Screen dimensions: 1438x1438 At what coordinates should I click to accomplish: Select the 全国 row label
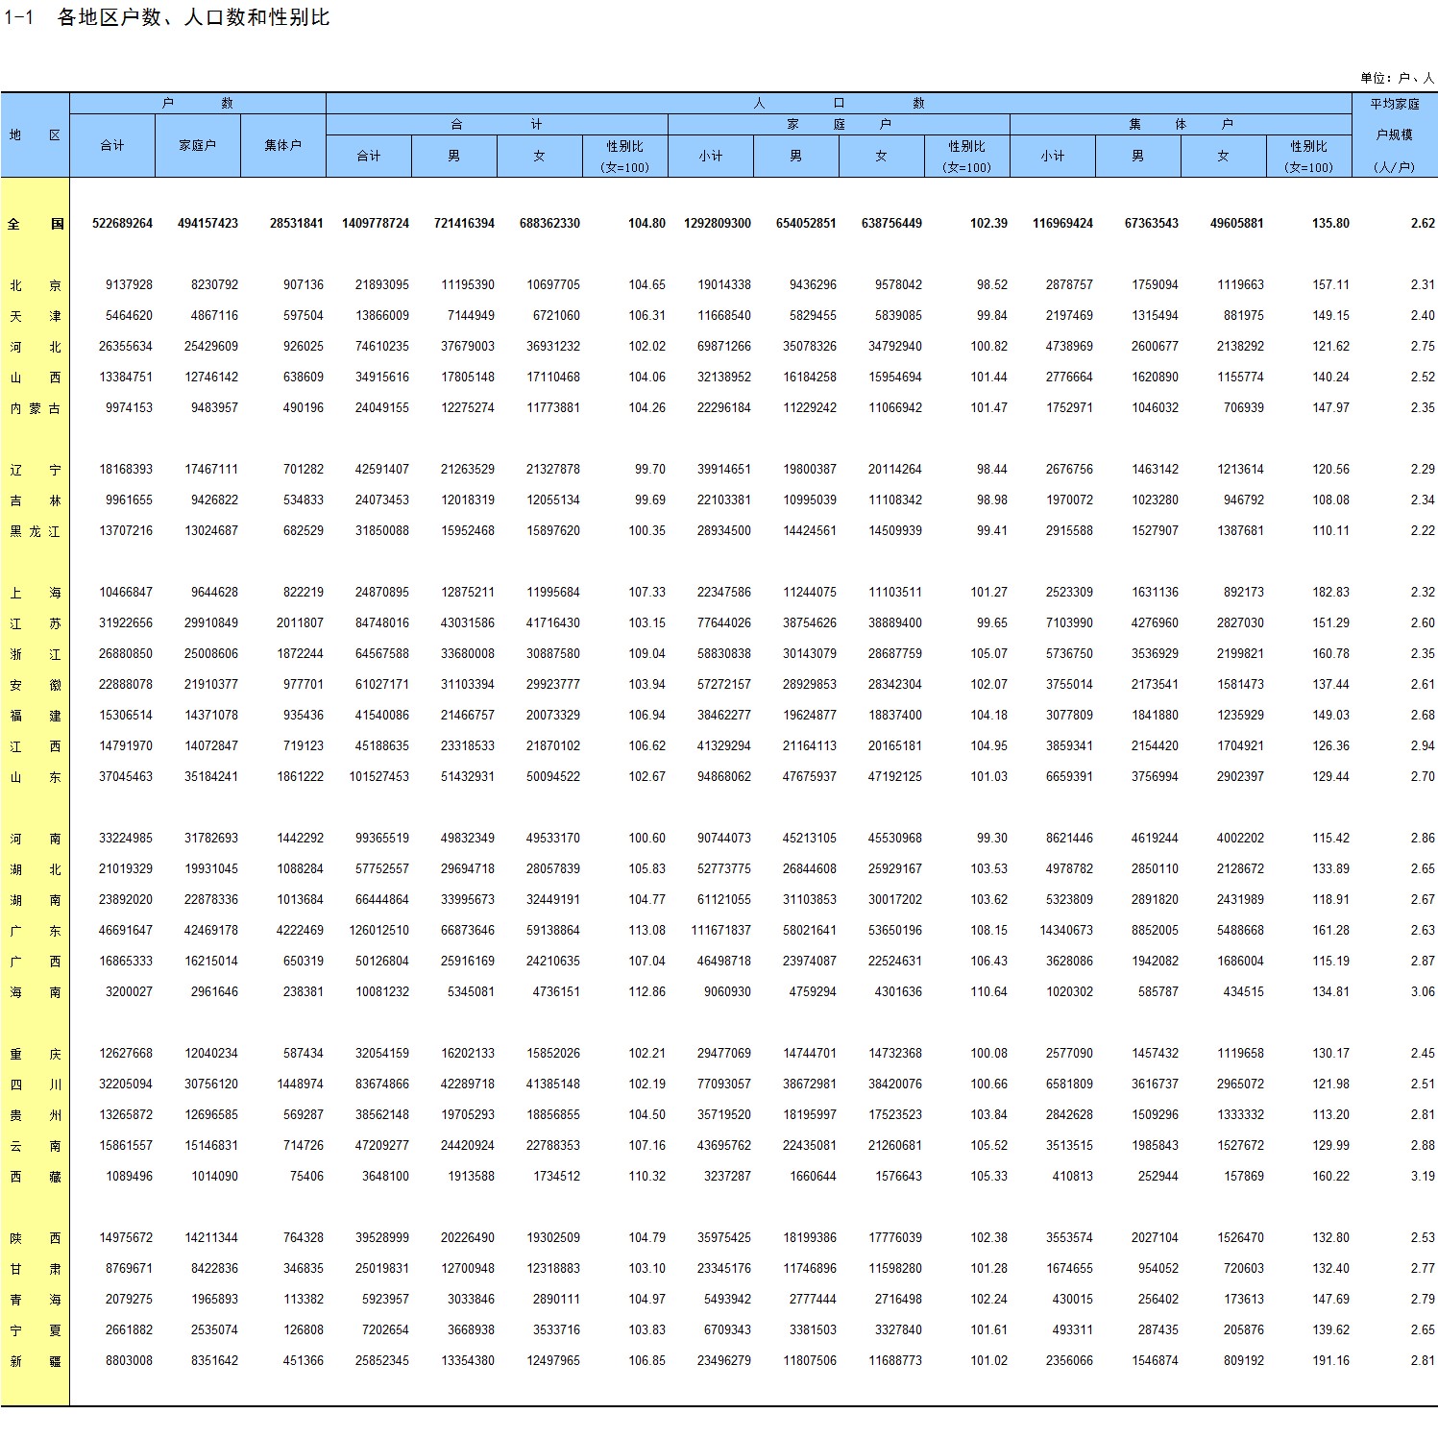(35, 224)
